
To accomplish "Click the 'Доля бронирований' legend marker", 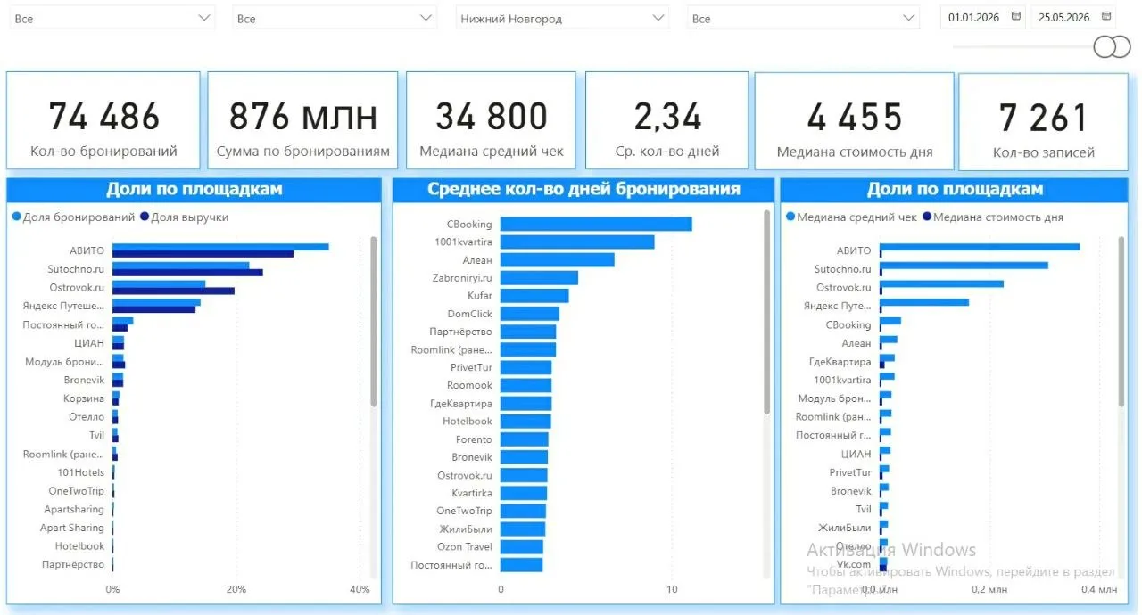I will point(16,217).
